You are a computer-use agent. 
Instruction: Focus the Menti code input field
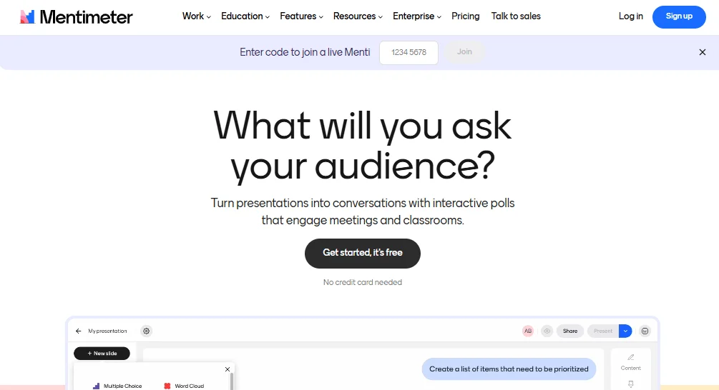click(409, 53)
